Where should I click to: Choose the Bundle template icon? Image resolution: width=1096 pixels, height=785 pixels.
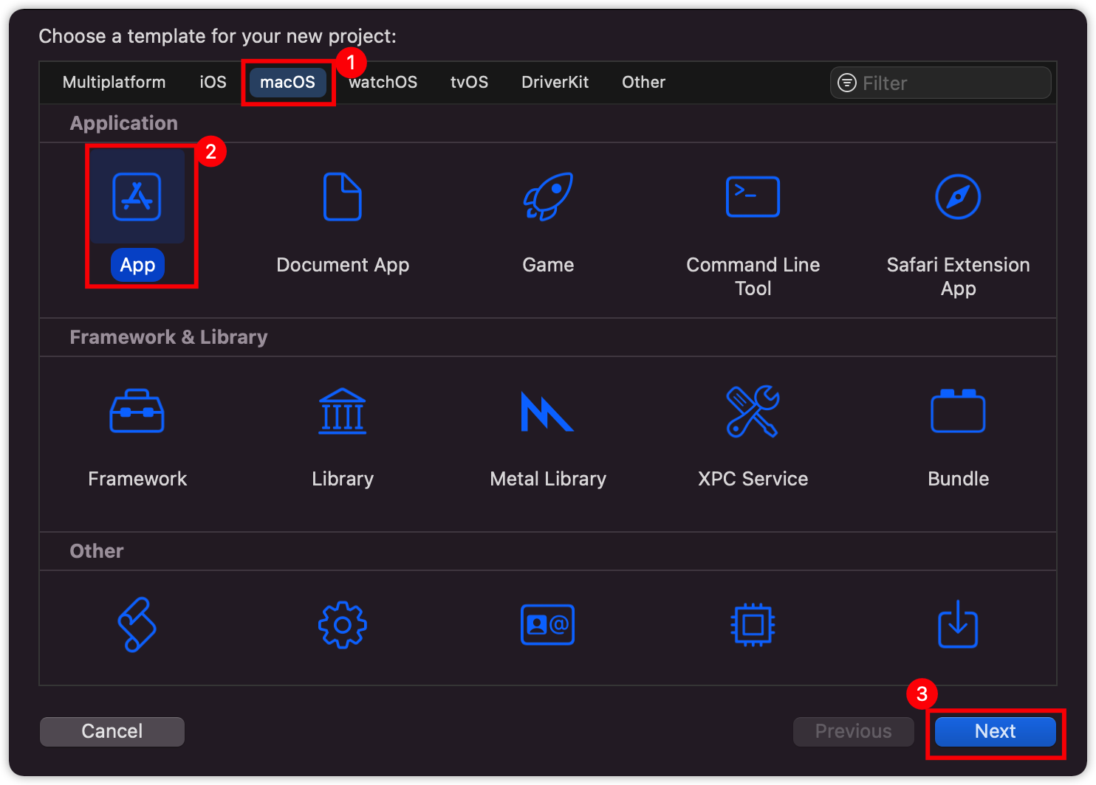pos(958,411)
